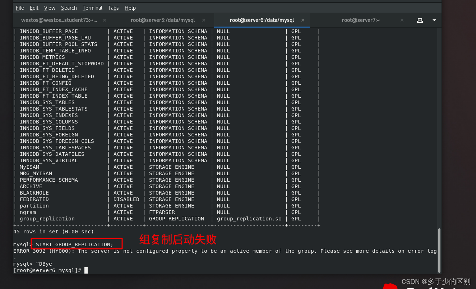Open the File menu
Screen dimensions: 476x289
click(x=20, y=8)
